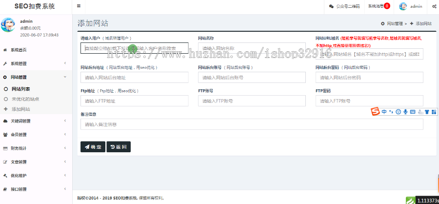Click the admin username in top bar
This screenshot has height=204, width=439.
point(416,6)
